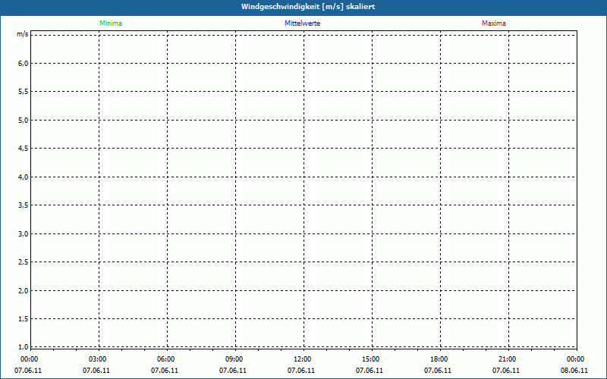The width and height of the screenshot is (607, 379).
Task: Click the 00:00 label above 08.06.11
Action: click(575, 359)
